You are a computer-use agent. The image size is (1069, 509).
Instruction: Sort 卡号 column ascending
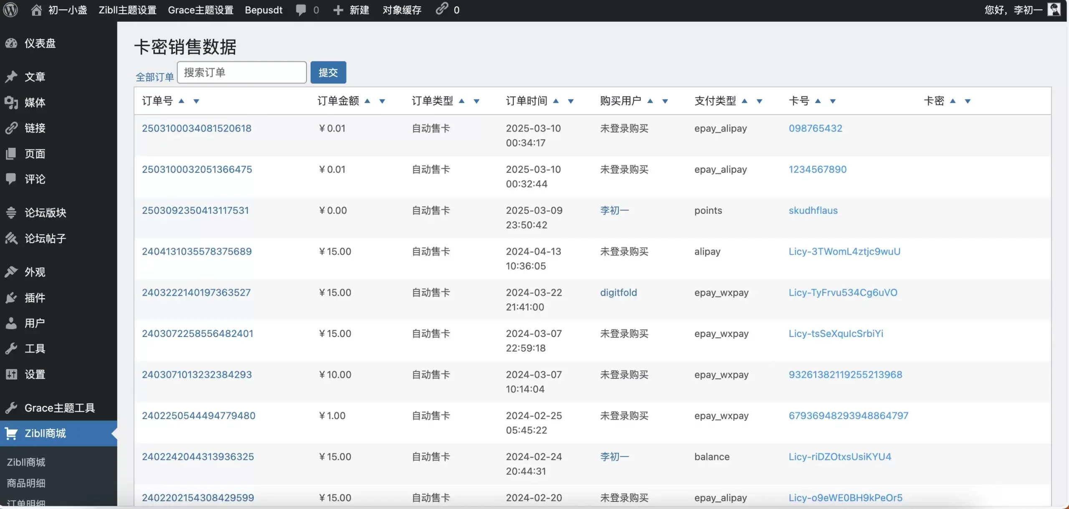click(818, 101)
